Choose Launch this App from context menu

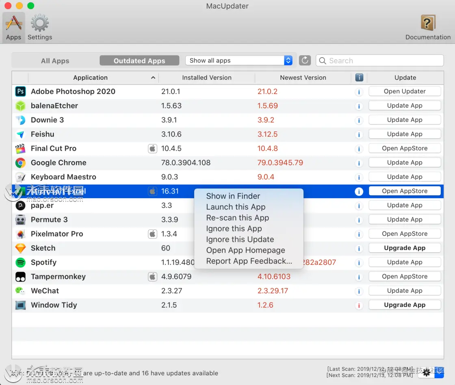tap(249, 207)
